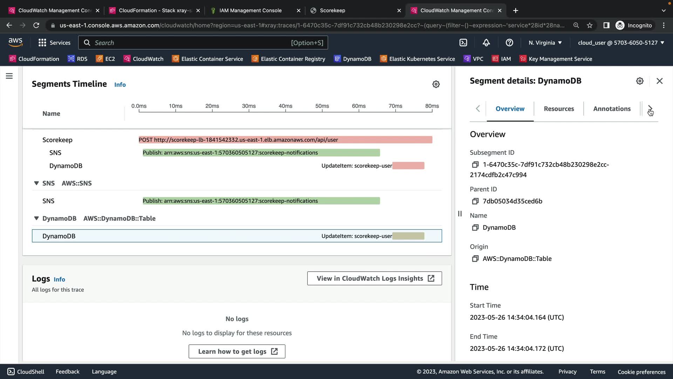Open the Services grid menu
The height and width of the screenshot is (379, 673).
54,42
